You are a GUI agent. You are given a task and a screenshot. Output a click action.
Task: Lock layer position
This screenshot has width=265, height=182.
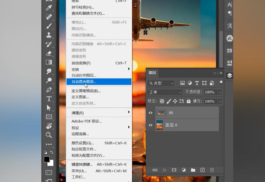pos(175,101)
